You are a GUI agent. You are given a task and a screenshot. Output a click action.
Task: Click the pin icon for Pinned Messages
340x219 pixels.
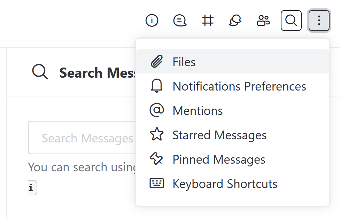[x=157, y=159]
